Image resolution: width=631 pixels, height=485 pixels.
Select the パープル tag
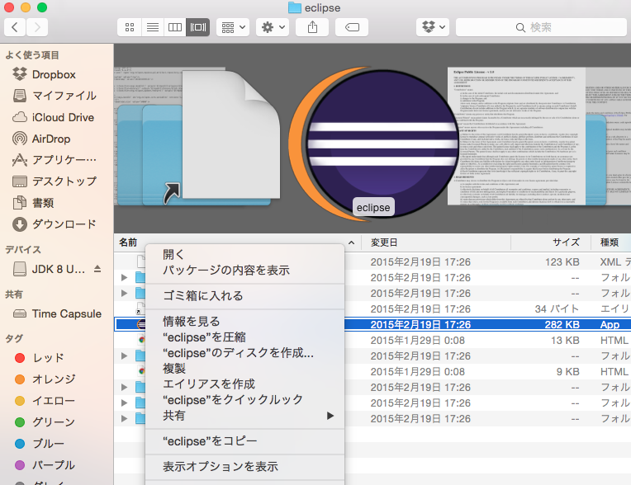(45, 465)
